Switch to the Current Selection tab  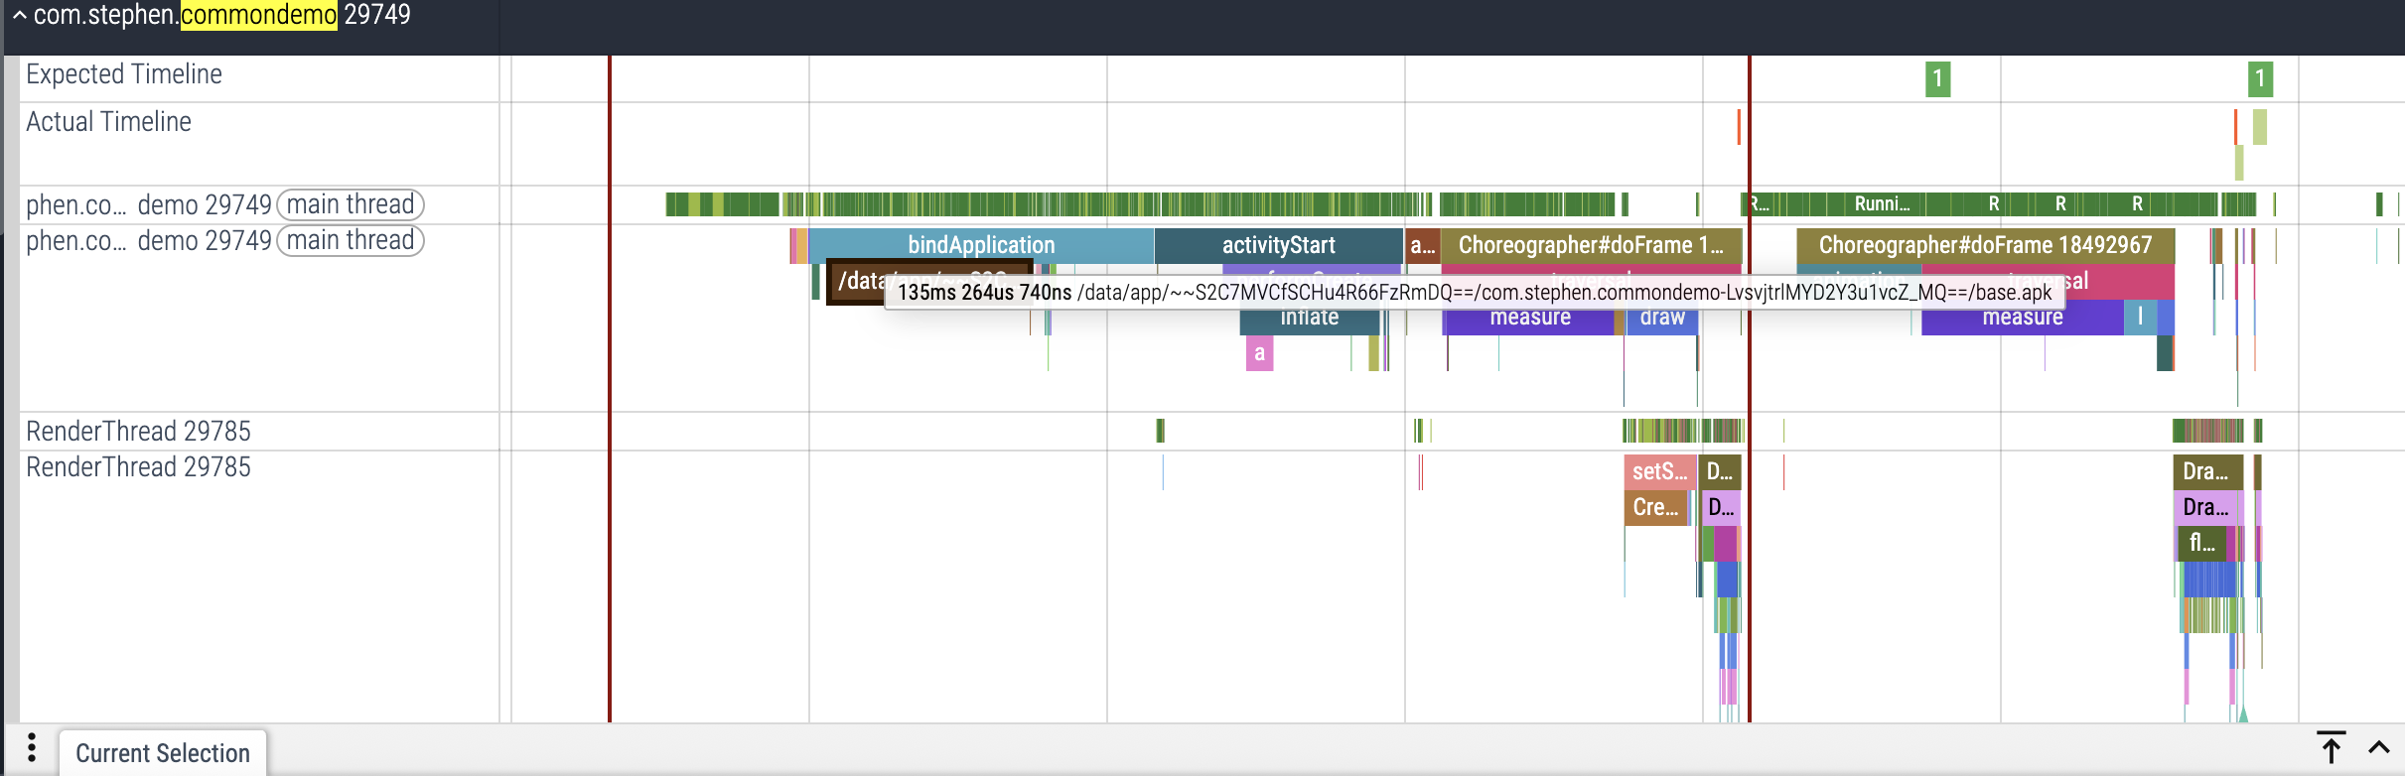click(x=163, y=753)
